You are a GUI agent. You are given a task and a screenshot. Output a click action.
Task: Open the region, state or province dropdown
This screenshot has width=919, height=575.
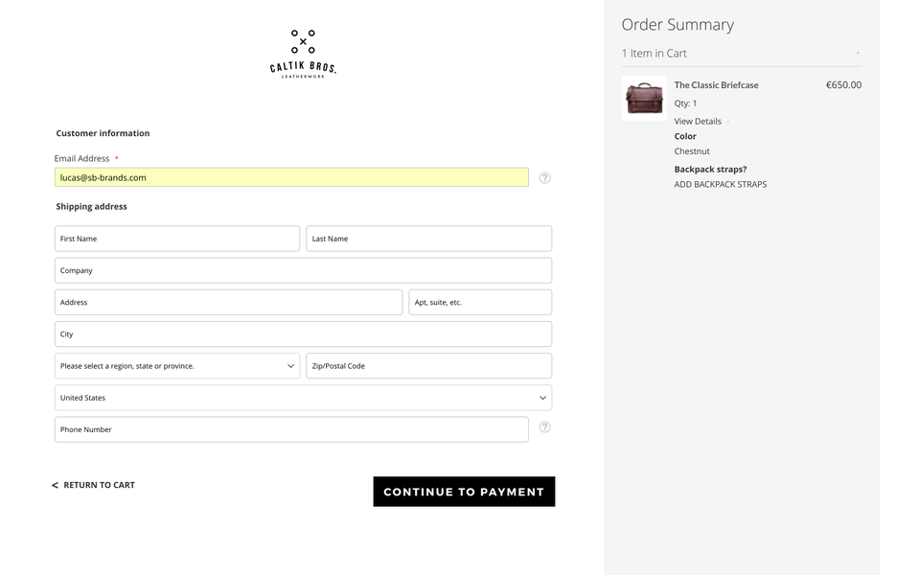coord(177,366)
